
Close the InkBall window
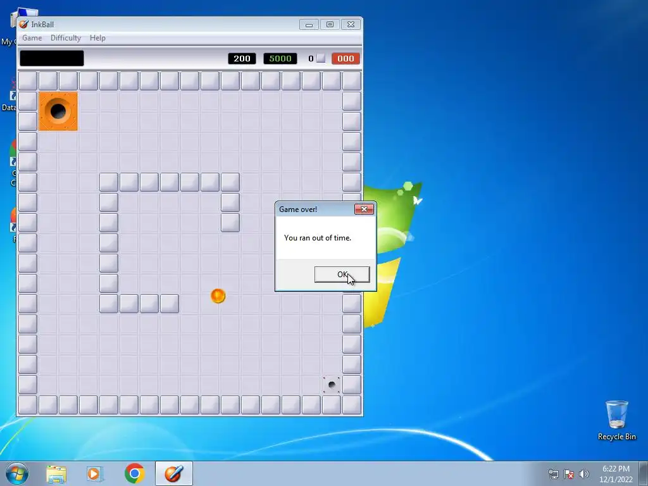[351, 25]
